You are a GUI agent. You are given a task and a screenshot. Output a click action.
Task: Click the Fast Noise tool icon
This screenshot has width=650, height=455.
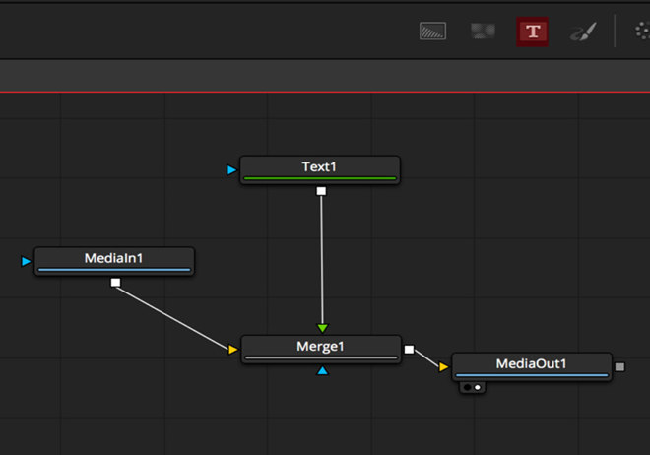click(x=483, y=32)
